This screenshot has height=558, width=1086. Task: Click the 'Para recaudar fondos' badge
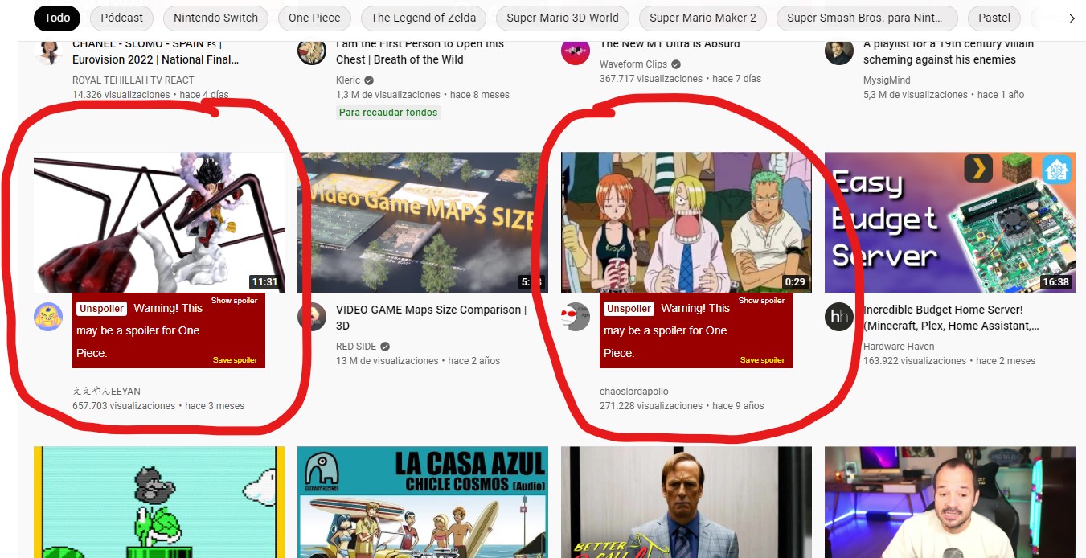[388, 113]
